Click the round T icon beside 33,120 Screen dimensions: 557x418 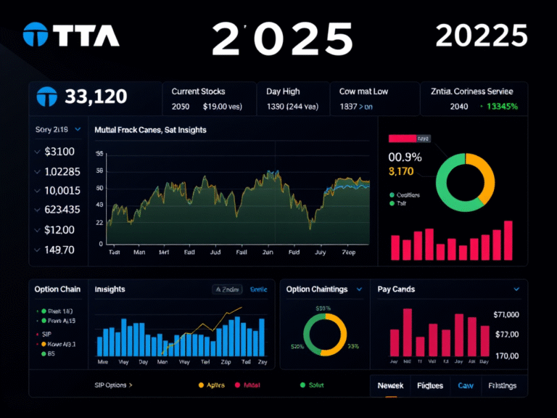(48, 95)
